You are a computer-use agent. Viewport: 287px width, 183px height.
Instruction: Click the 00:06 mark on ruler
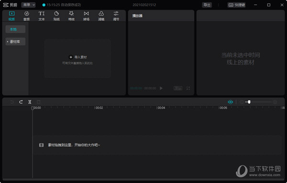[223, 108]
